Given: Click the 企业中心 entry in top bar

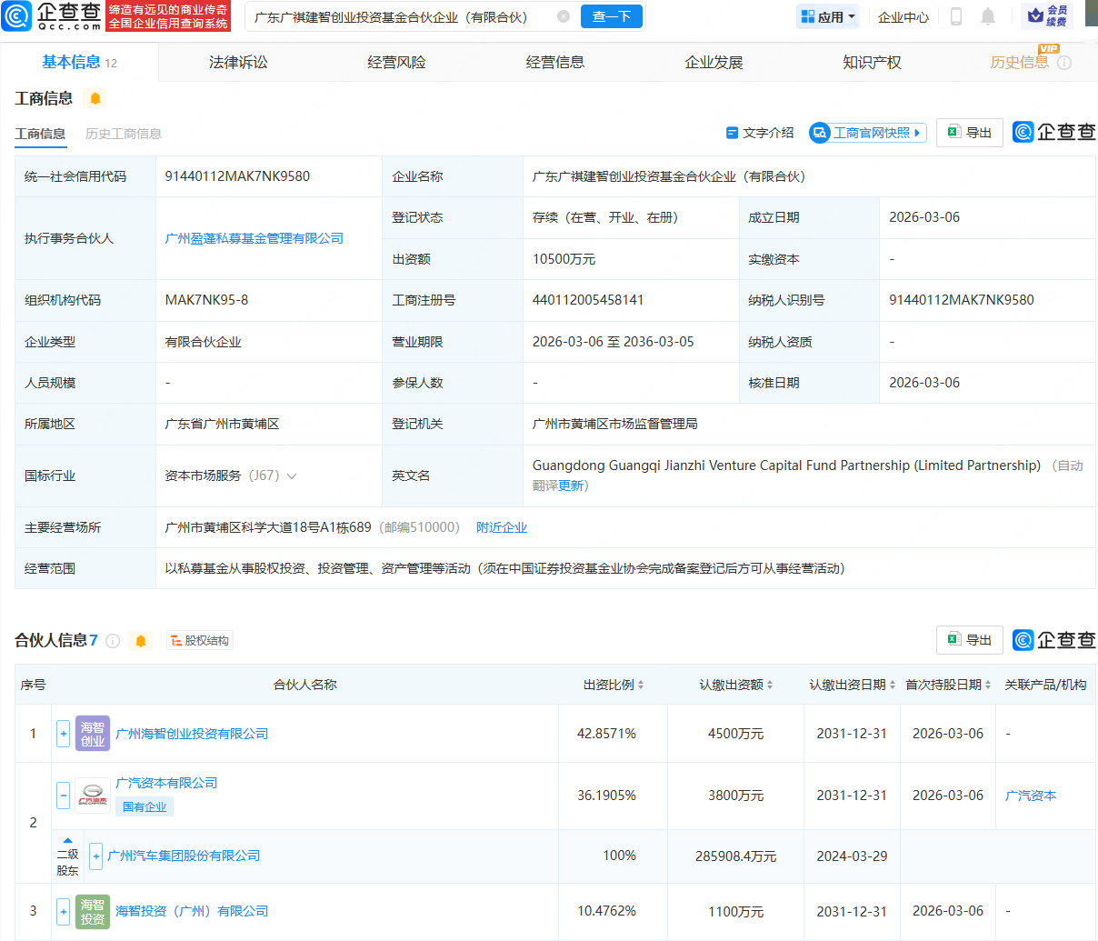Looking at the screenshot, I should coord(903,16).
